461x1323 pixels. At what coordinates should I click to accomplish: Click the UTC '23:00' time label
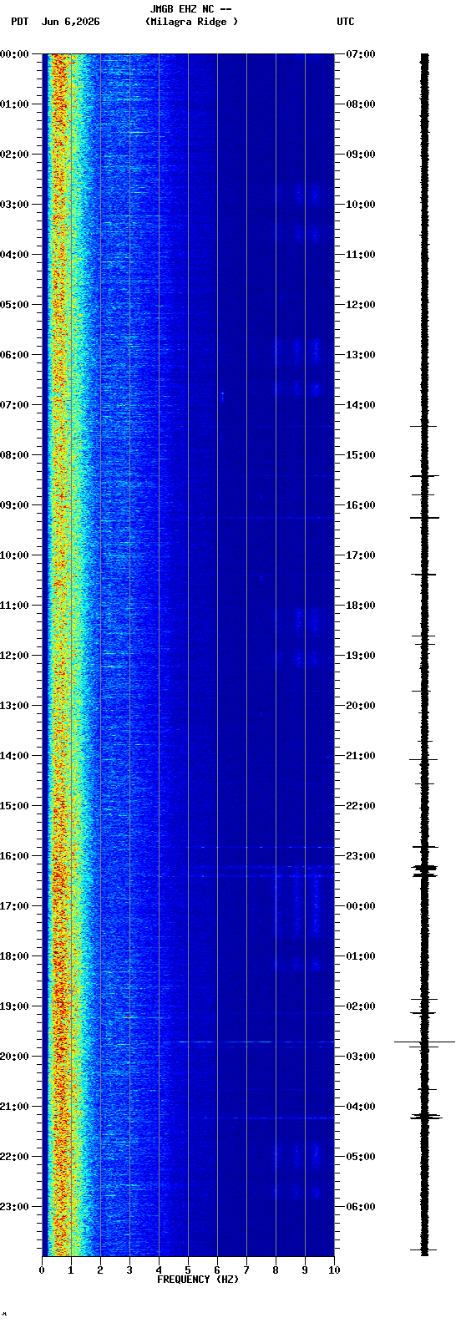pyautogui.click(x=361, y=856)
